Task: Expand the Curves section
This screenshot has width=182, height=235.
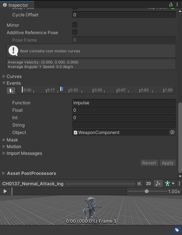Action: 4,76
